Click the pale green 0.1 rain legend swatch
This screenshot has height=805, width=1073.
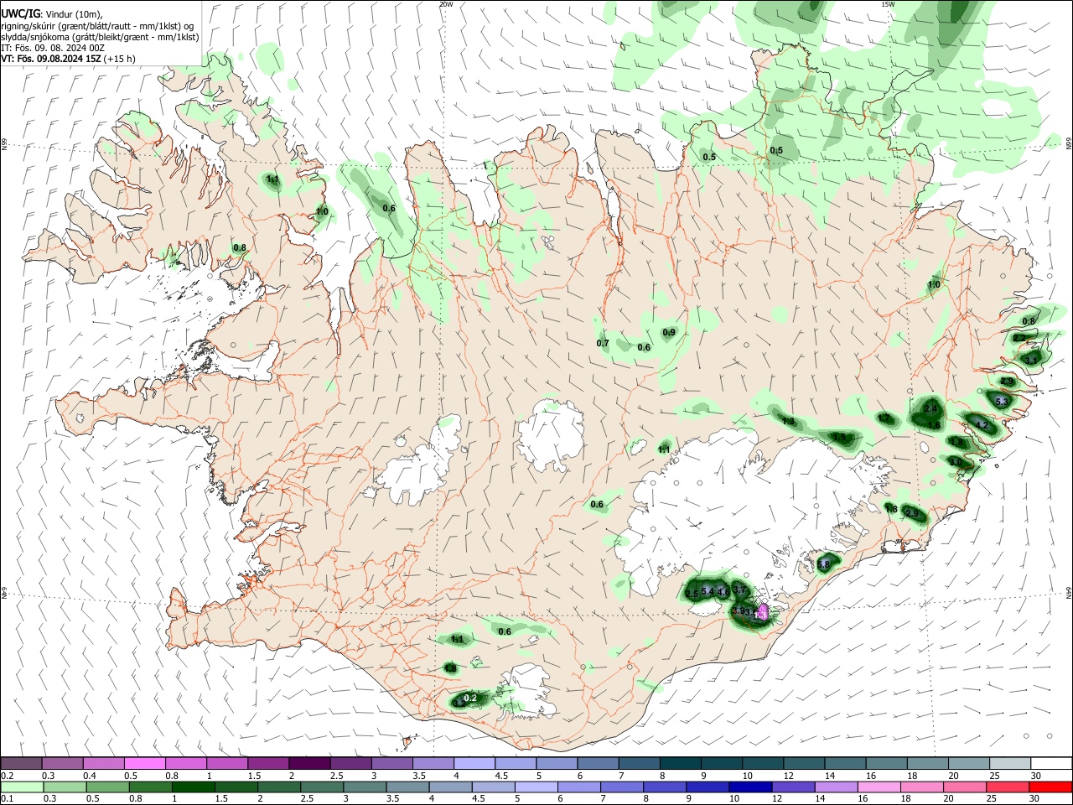(x=22, y=787)
